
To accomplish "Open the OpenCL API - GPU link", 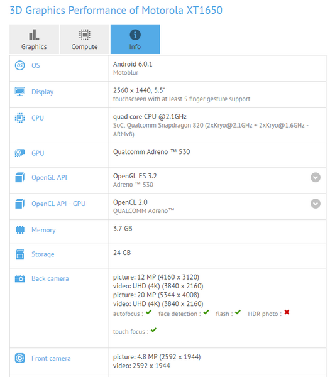I will point(58,204).
